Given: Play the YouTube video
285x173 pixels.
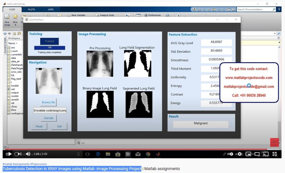Looking at the screenshot, I should (x=10, y=154).
